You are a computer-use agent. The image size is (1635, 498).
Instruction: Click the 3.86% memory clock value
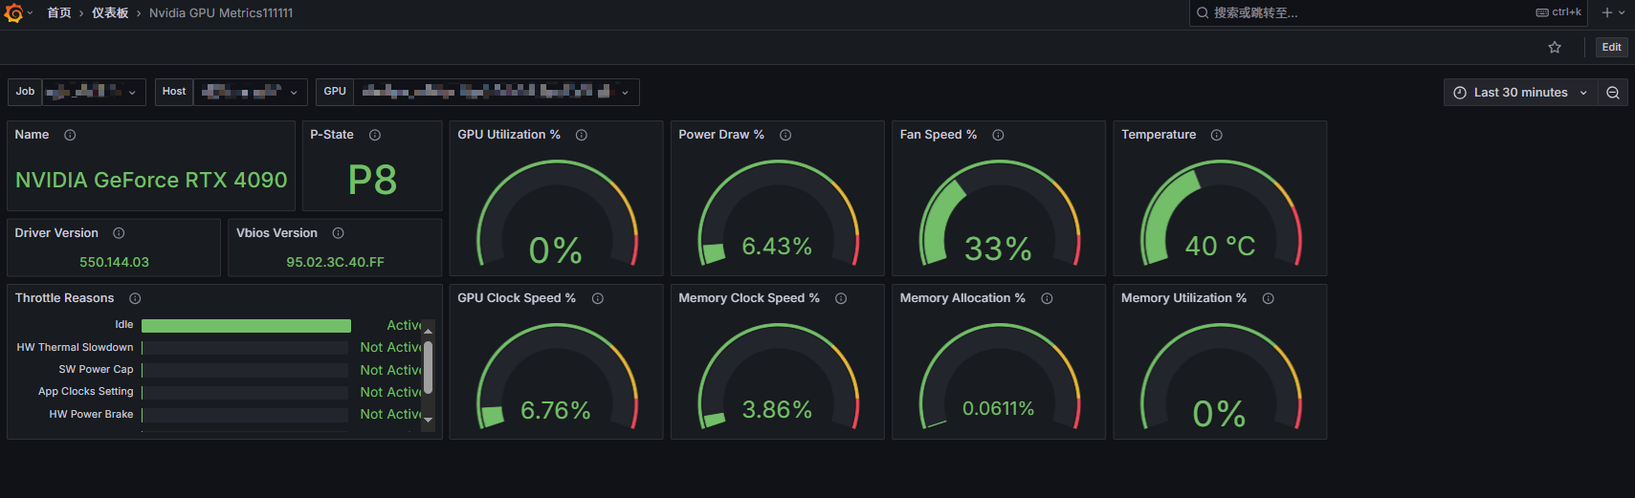[777, 411]
